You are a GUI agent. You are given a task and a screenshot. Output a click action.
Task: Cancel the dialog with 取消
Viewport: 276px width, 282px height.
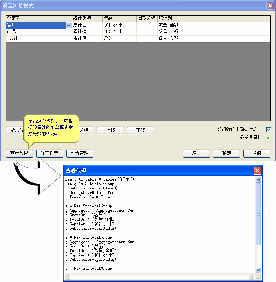coord(257,153)
